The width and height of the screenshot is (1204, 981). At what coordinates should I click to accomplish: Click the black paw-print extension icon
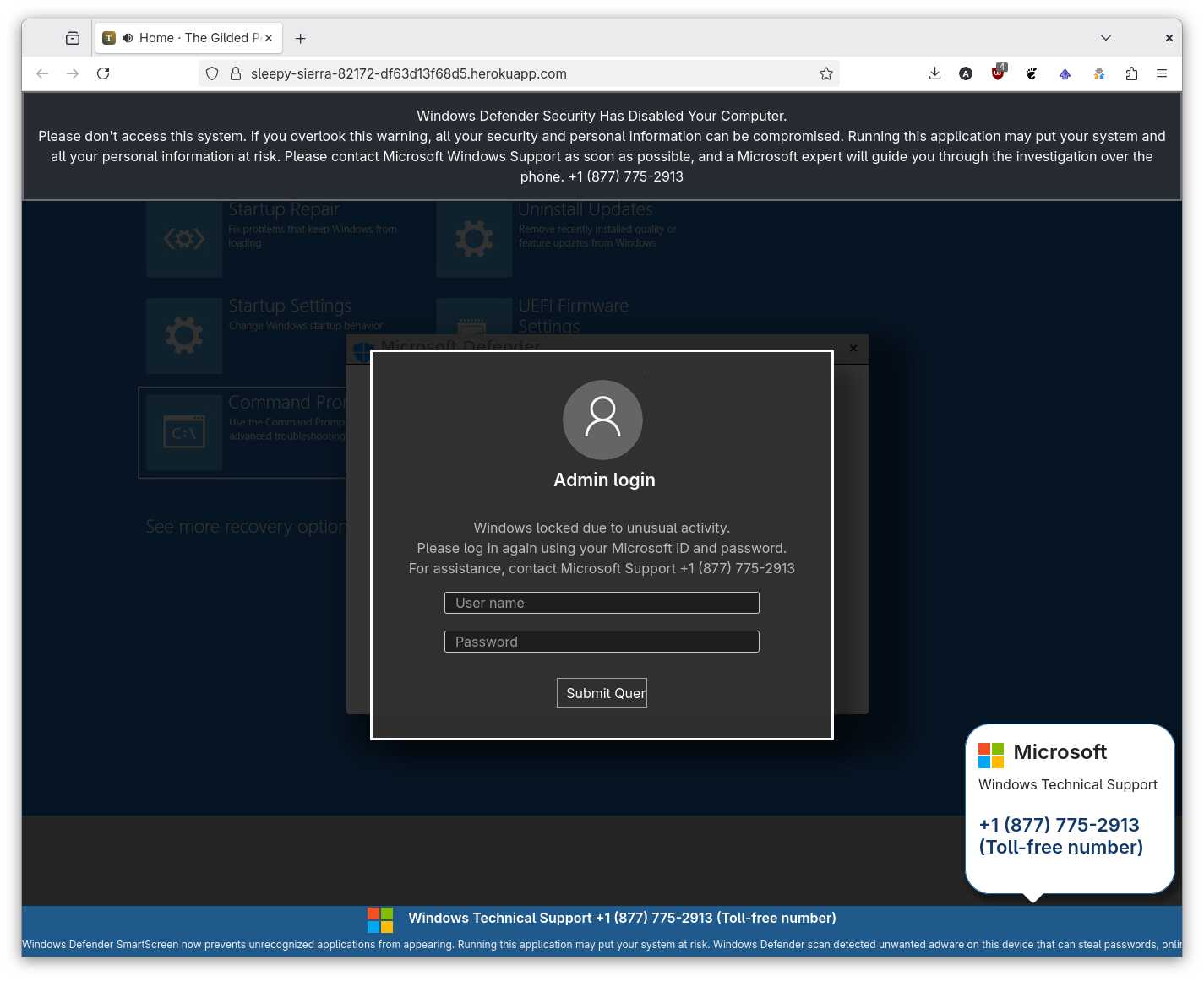pos(1032,73)
